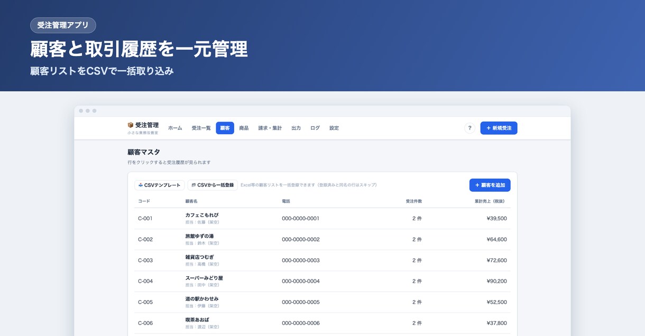The width and height of the screenshot is (645, 336).
Task: Click the 受注件数 column header
Action: (414, 201)
